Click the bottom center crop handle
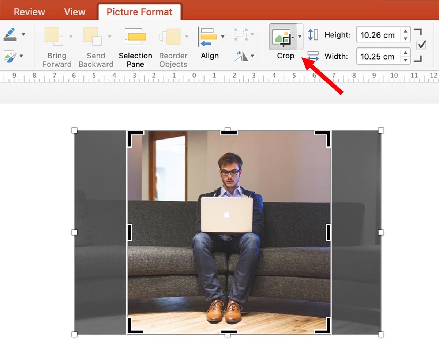Viewport: 439px width, 340px height. point(229,332)
